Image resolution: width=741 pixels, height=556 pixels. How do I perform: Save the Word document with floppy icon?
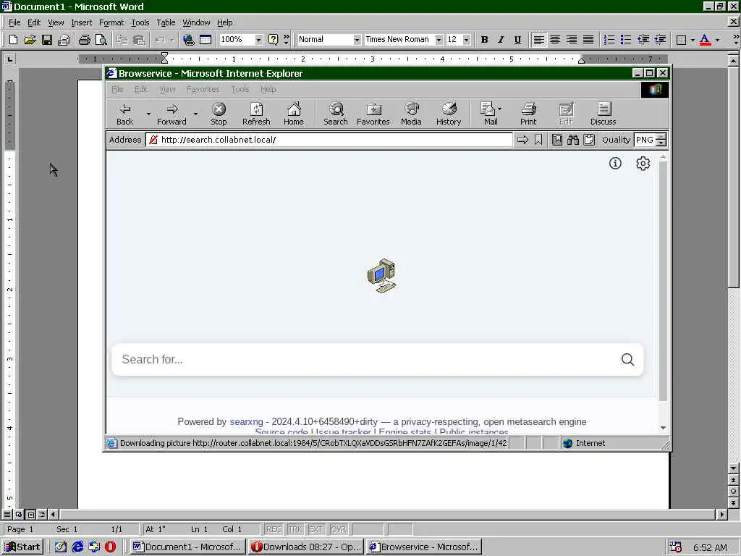47,40
